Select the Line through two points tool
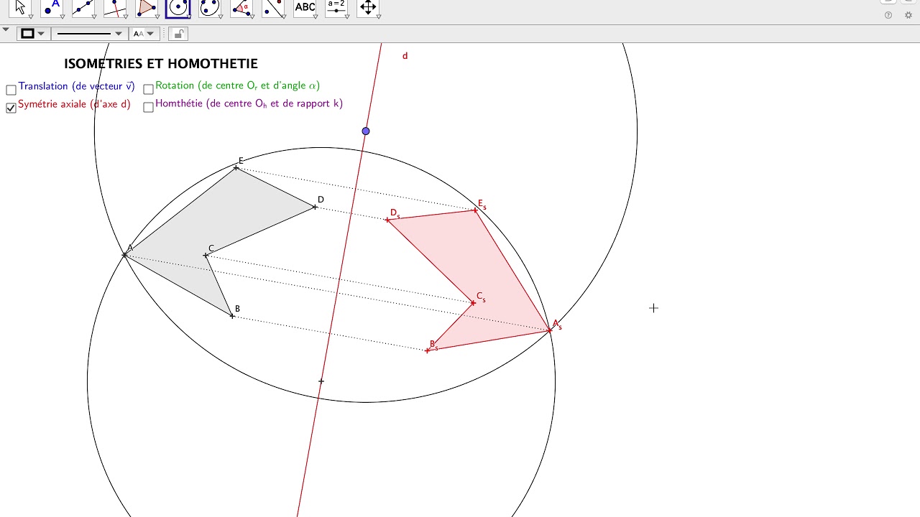This screenshot has height=517, width=920. point(83,7)
